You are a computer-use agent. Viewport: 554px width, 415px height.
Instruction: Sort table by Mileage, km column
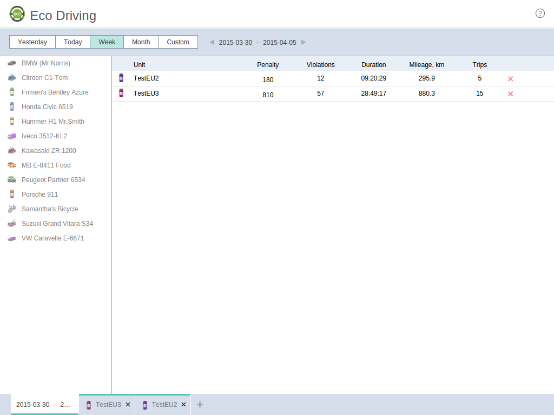tap(426, 65)
